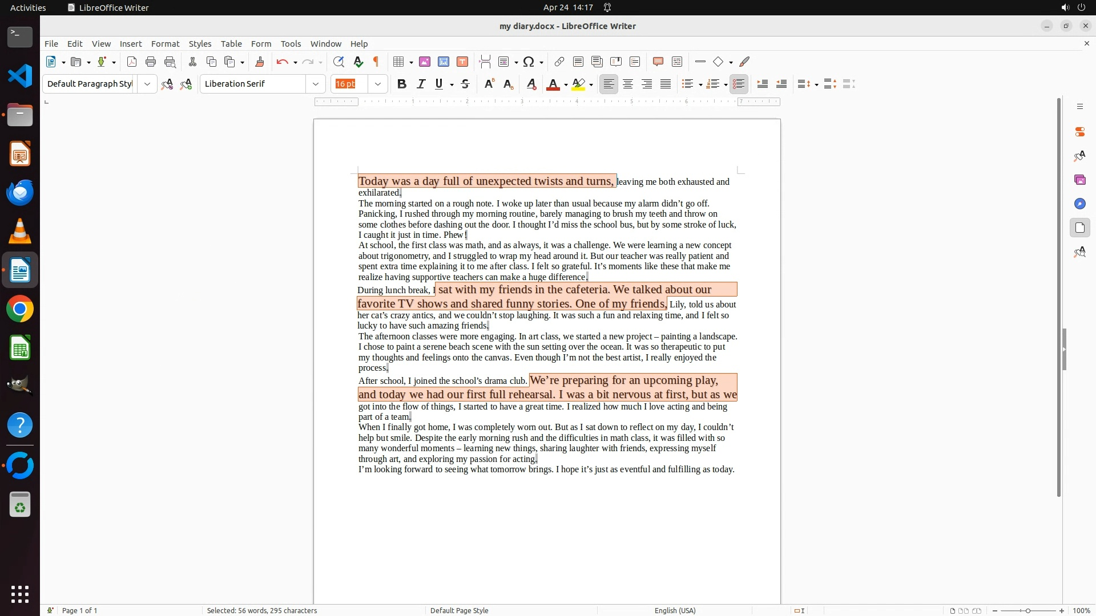
Task: Click the Clone Formatting paintbrush icon
Action: (x=259, y=62)
